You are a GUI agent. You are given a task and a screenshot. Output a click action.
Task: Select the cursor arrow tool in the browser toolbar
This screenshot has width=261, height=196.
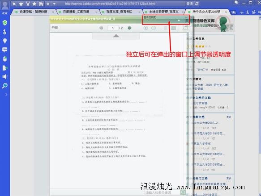(x=14, y=4)
